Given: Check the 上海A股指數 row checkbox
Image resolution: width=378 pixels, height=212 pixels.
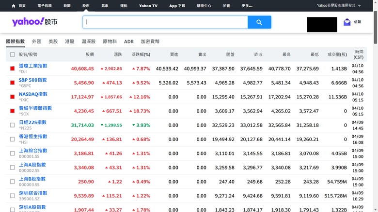Looking at the screenshot, I should coord(12,168).
